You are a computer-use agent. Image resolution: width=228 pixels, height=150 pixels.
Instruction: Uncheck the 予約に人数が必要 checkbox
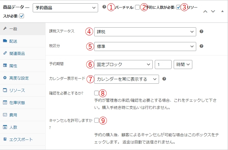(178, 7)
